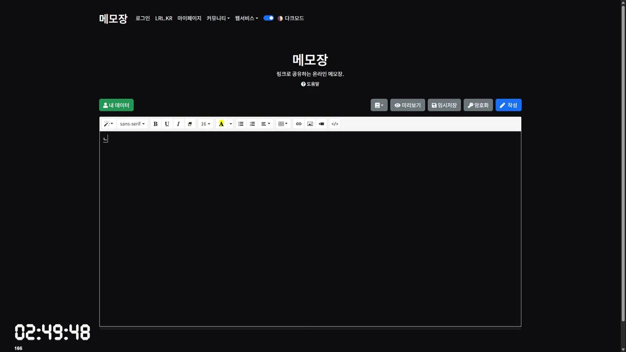
Task: Insert a picture with the image icon
Action: [x=310, y=124]
